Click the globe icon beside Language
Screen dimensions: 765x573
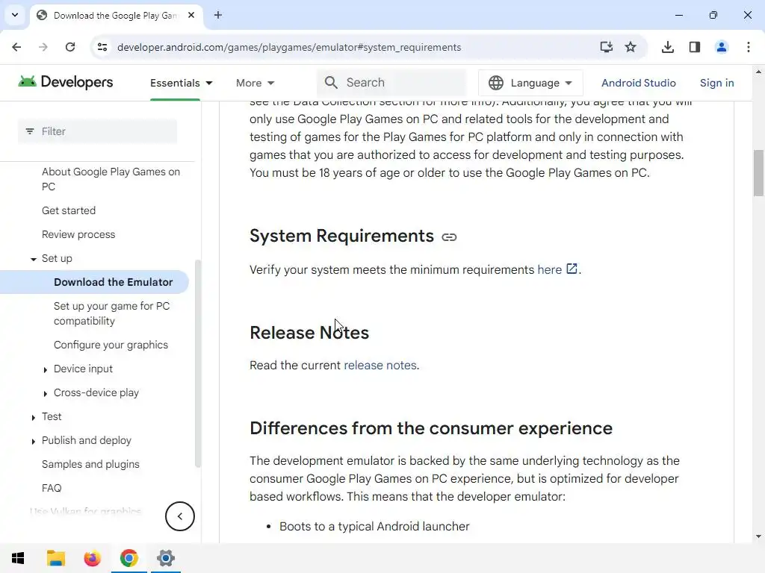[496, 83]
